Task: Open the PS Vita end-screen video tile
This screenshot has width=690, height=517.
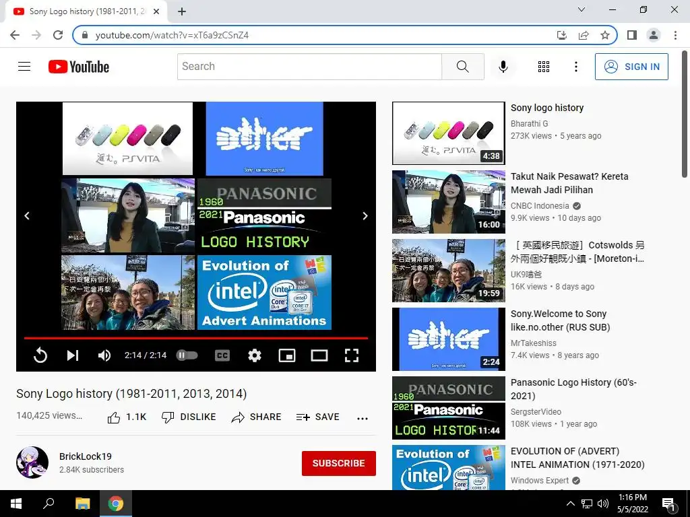Action: pos(127,139)
